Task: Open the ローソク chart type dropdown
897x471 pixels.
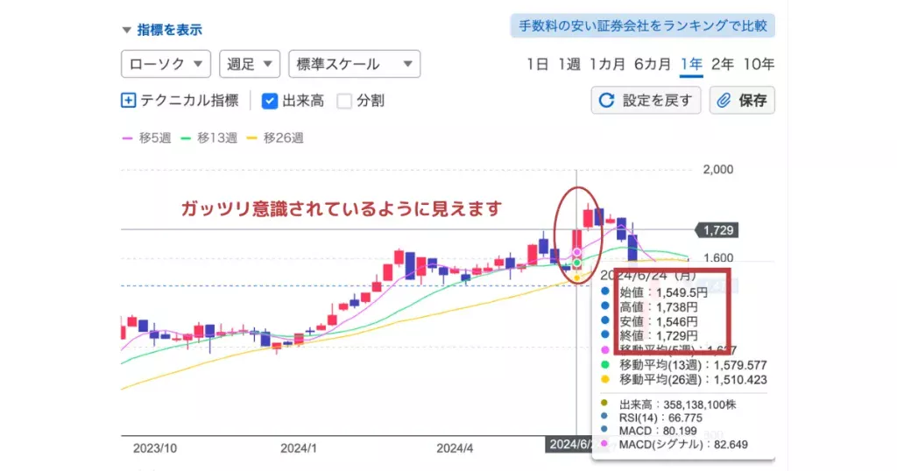Action: tap(166, 64)
